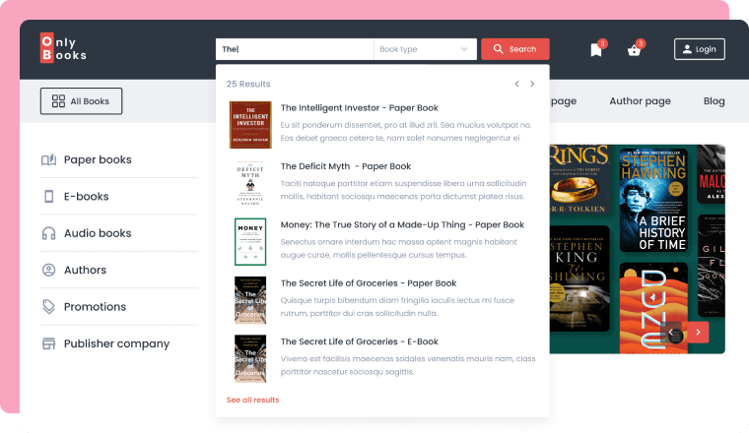Click description starting 'Eu sit ponderum'
This screenshot has height=433, width=749.
[x=406, y=132]
